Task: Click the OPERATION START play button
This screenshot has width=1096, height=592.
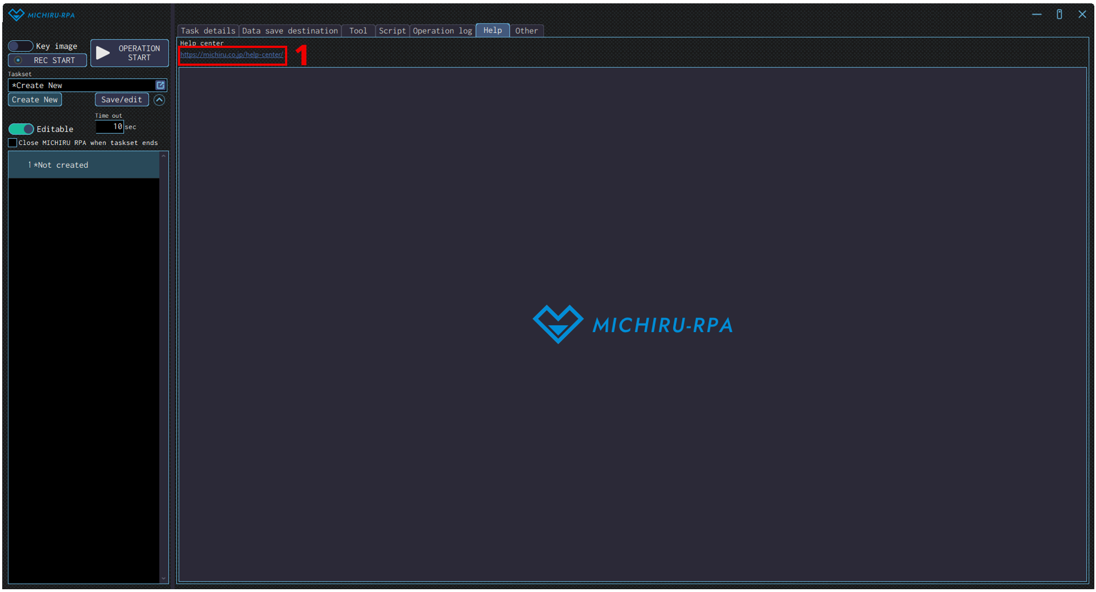Action: (x=129, y=53)
